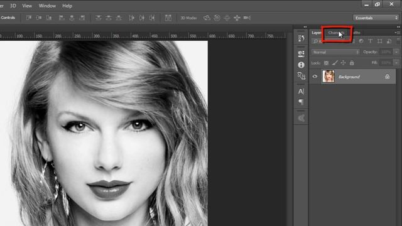This screenshot has width=402, height=226.
Task: Toggle Lock image pixels brush icon
Action: tap(335, 63)
